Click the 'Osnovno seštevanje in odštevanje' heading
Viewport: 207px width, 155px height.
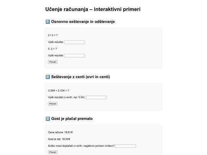(x=83, y=21)
